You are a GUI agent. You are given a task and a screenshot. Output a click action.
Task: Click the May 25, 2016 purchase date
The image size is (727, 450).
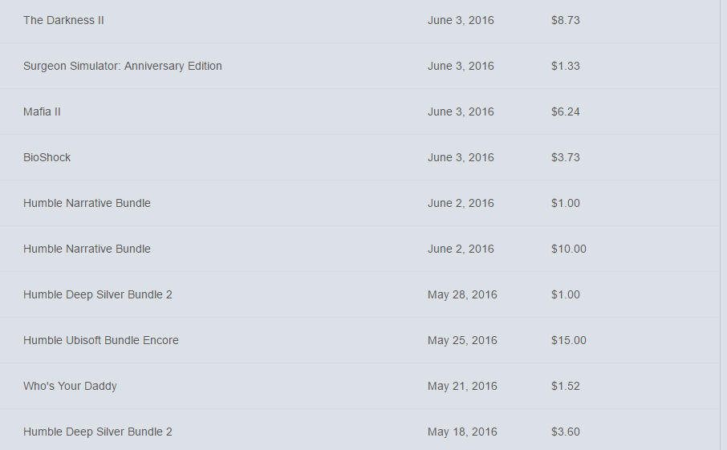pos(462,340)
